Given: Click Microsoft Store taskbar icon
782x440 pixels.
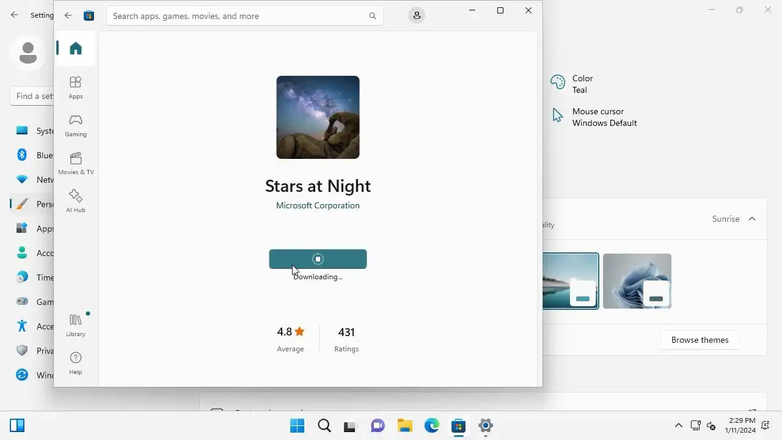Looking at the screenshot, I should [x=459, y=426].
